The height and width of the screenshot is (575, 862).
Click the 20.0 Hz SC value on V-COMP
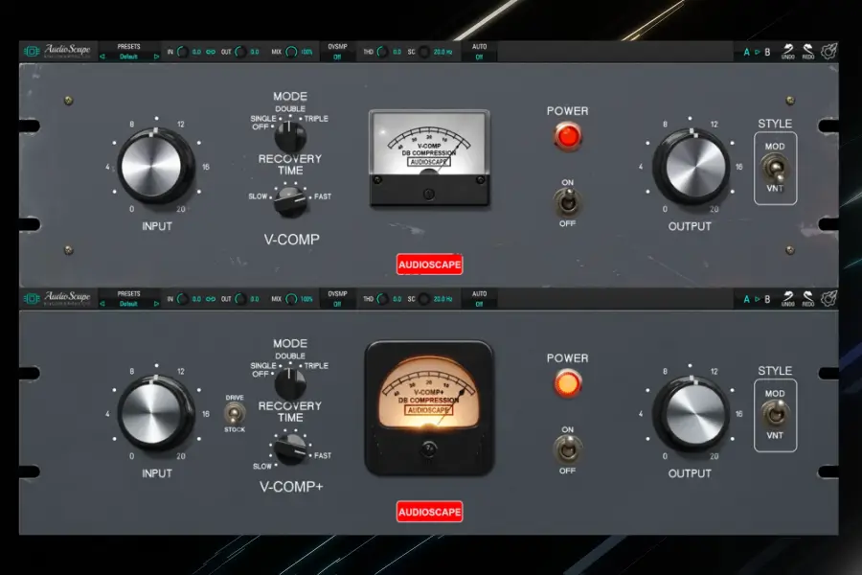[443, 53]
